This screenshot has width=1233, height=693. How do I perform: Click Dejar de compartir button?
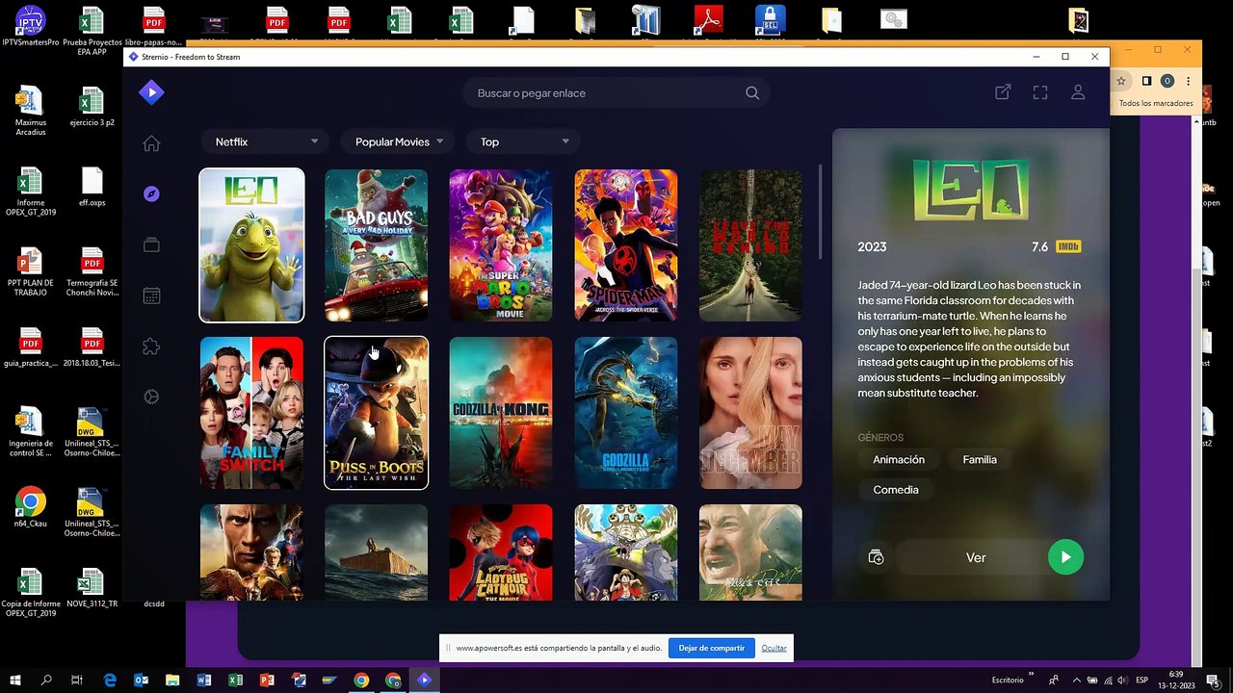pos(712,648)
